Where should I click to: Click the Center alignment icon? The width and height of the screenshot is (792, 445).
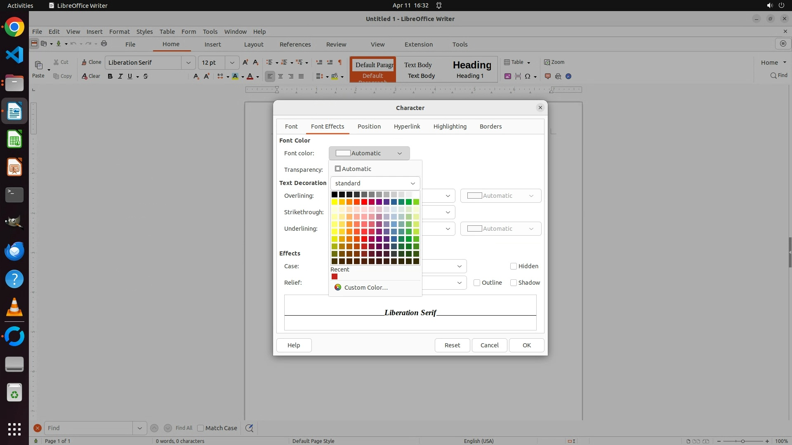tap(280, 76)
